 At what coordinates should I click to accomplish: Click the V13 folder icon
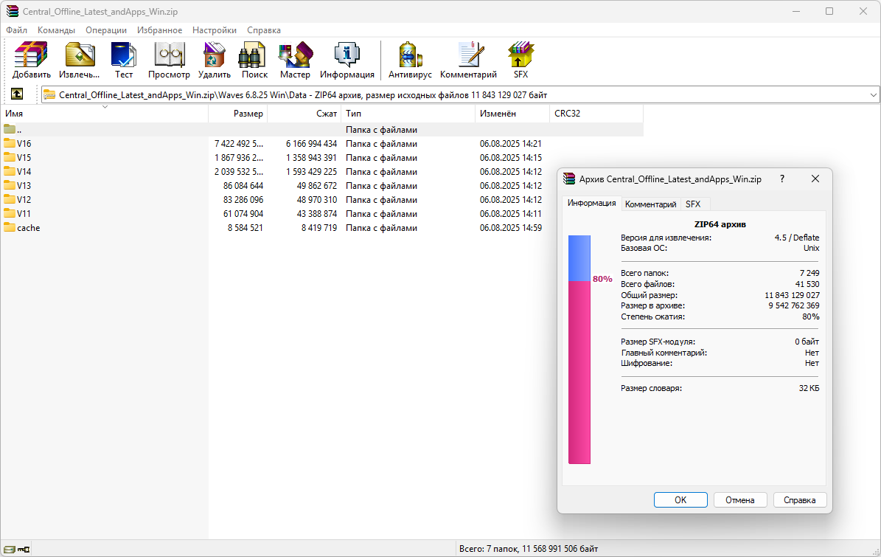tap(10, 185)
